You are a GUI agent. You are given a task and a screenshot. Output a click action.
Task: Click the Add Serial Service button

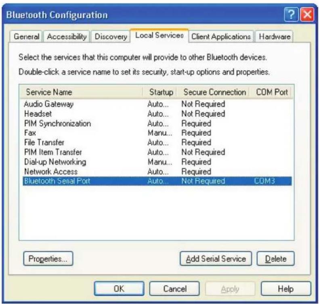(x=216, y=259)
